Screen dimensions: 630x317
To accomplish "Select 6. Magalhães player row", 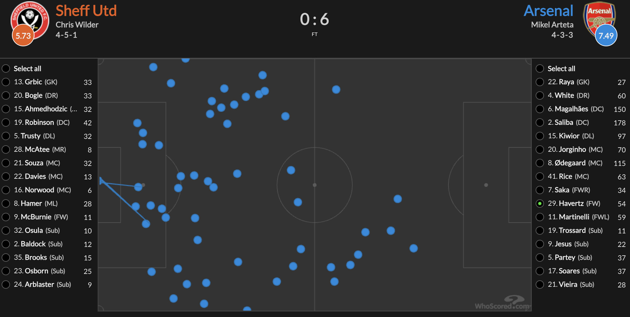I will click(581, 109).
